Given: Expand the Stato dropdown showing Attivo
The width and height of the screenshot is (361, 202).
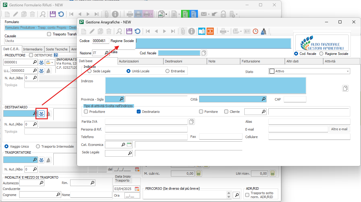Looking at the screenshot, I should 348,71.
